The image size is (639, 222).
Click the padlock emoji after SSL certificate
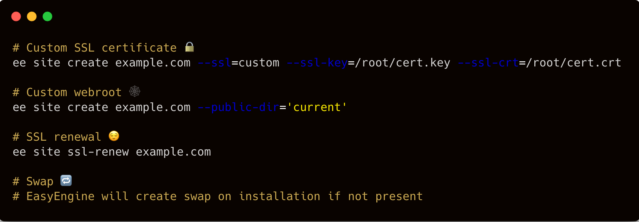[190, 47]
